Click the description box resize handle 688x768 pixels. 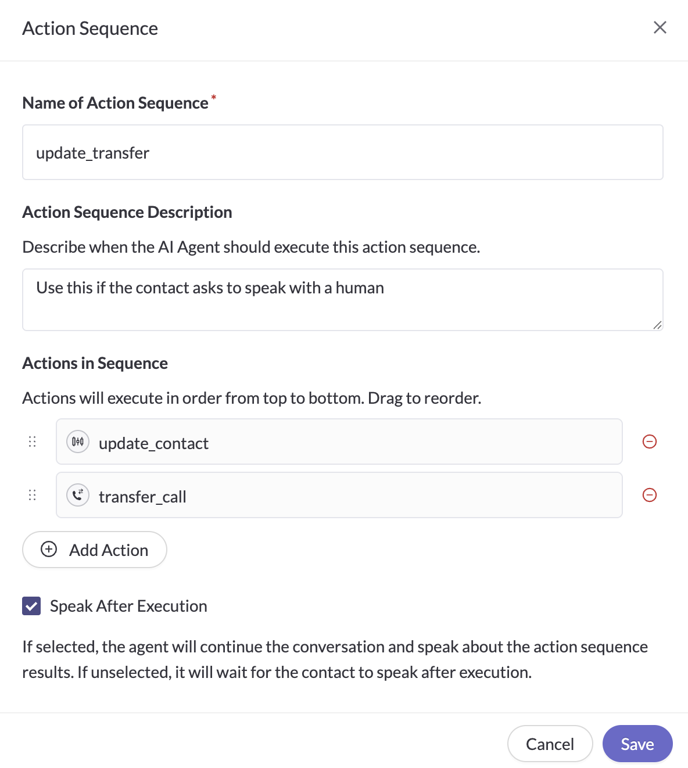[x=657, y=325]
